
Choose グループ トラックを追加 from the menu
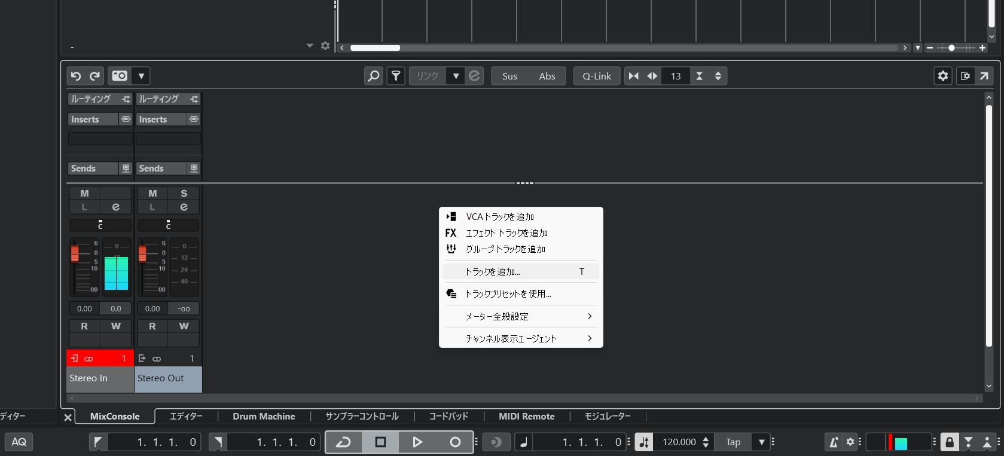click(521, 249)
